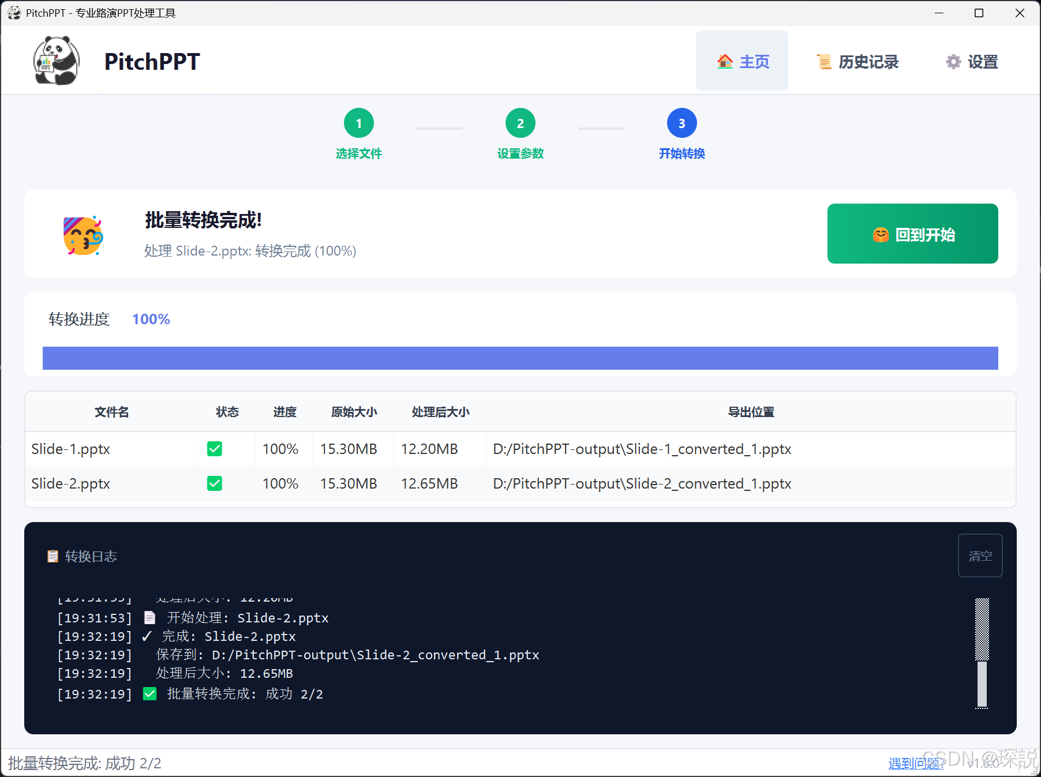The height and width of the screenshot is (777, 1041).
Task: Open the 历史记录 history tab
Action: click(x=857, y=61)
